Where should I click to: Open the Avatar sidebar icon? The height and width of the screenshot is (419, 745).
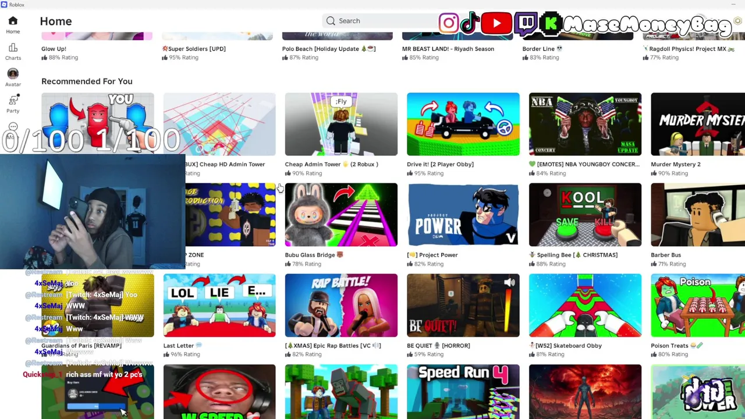pyautogui.click(x=13, y=74)
